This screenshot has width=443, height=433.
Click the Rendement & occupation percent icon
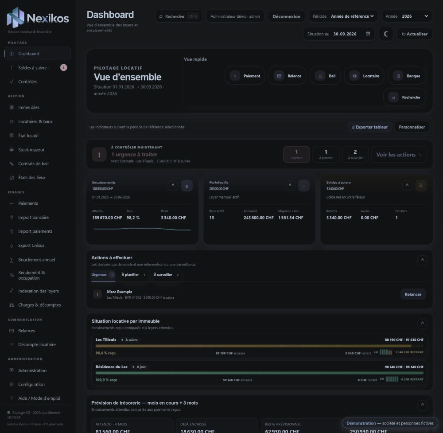click(x=12, y=275)
